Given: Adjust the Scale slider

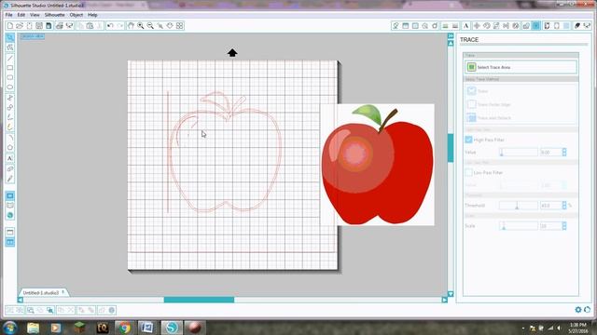Looking at the screenshot, I should [x=519, y=226].
